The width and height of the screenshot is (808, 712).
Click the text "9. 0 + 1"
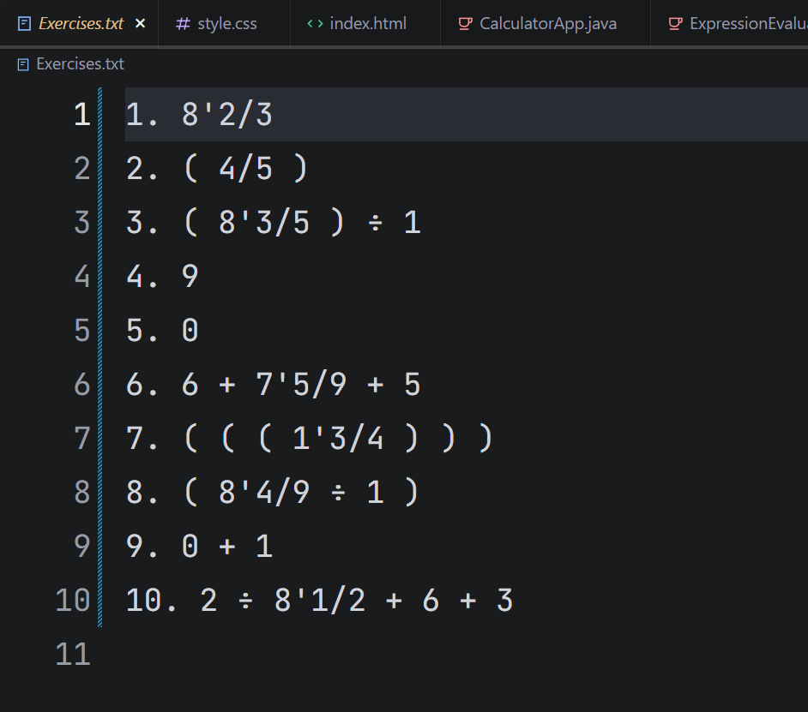point(199,547)
